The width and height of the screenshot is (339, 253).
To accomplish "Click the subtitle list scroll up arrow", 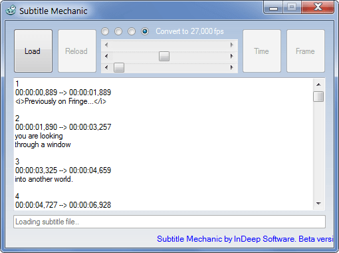I will tap(318, 85).
